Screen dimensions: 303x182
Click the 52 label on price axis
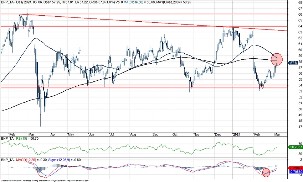click(x=300, y=97)
